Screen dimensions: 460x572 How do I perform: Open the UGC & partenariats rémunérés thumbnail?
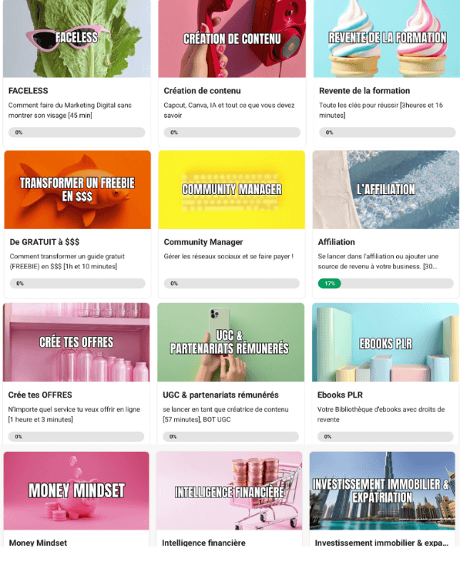pyautogui.click(x=230, y=342)
